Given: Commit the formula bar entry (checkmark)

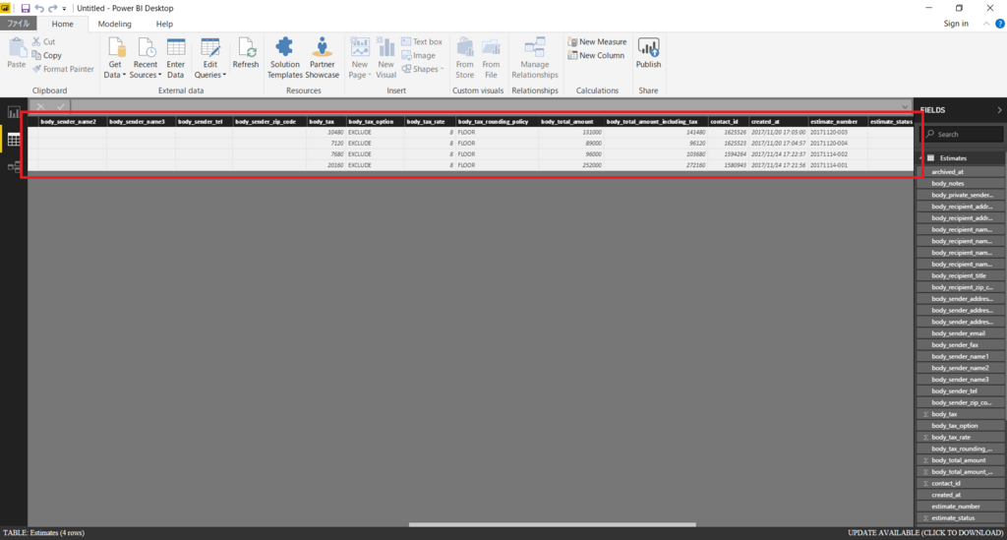Looking at the screenshot, I should 60,106.
